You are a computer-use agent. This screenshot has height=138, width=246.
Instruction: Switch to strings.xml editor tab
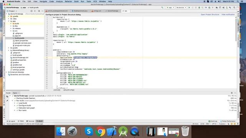point(97,11)
